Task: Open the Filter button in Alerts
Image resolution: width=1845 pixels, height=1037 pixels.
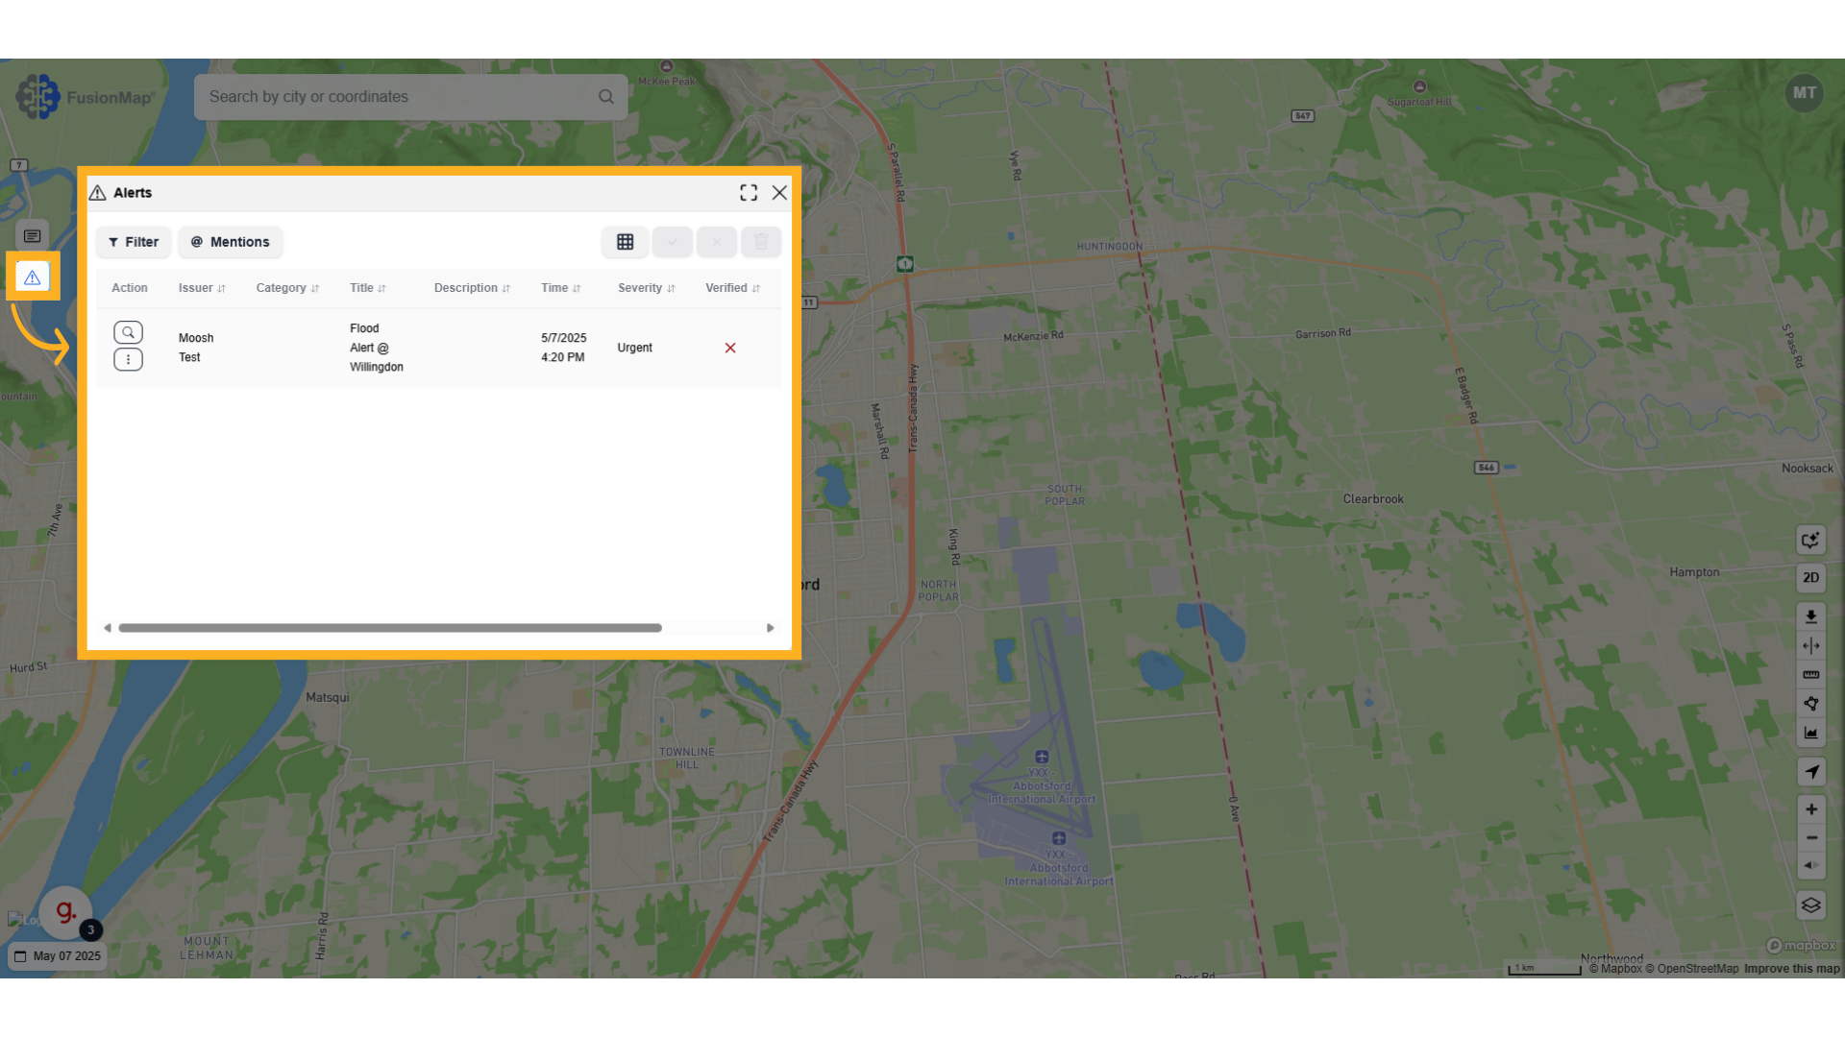Action: pyautogui.click(x=134, y=242)
